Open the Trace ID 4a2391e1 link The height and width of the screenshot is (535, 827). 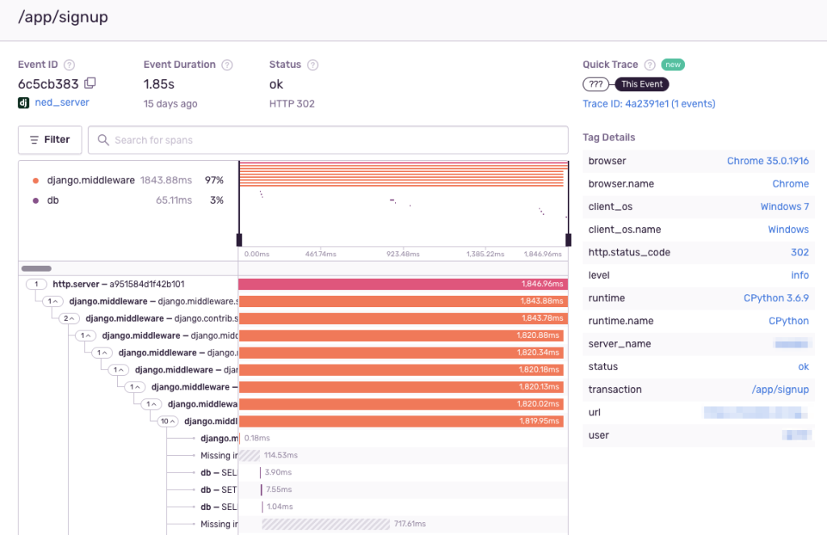click(x=649, y=103)
